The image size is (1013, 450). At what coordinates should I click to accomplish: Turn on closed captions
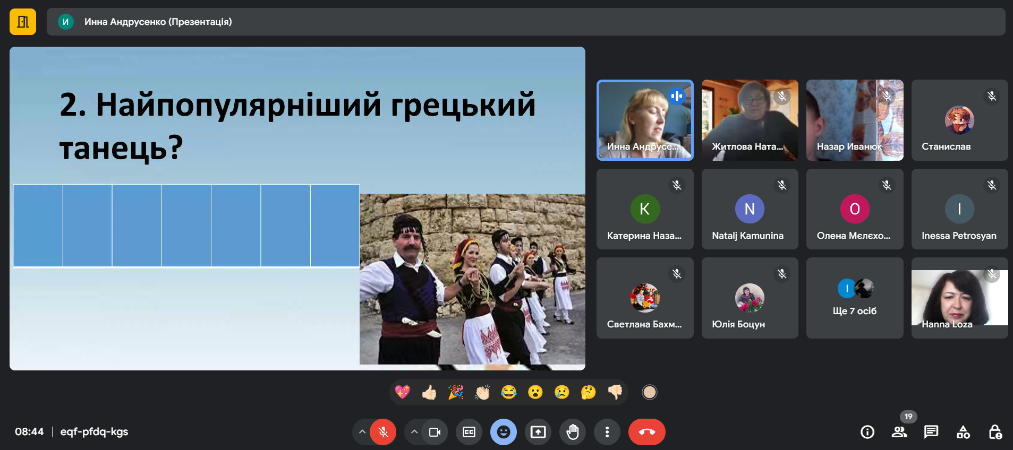pyautogui.click(x=469, y=432)
